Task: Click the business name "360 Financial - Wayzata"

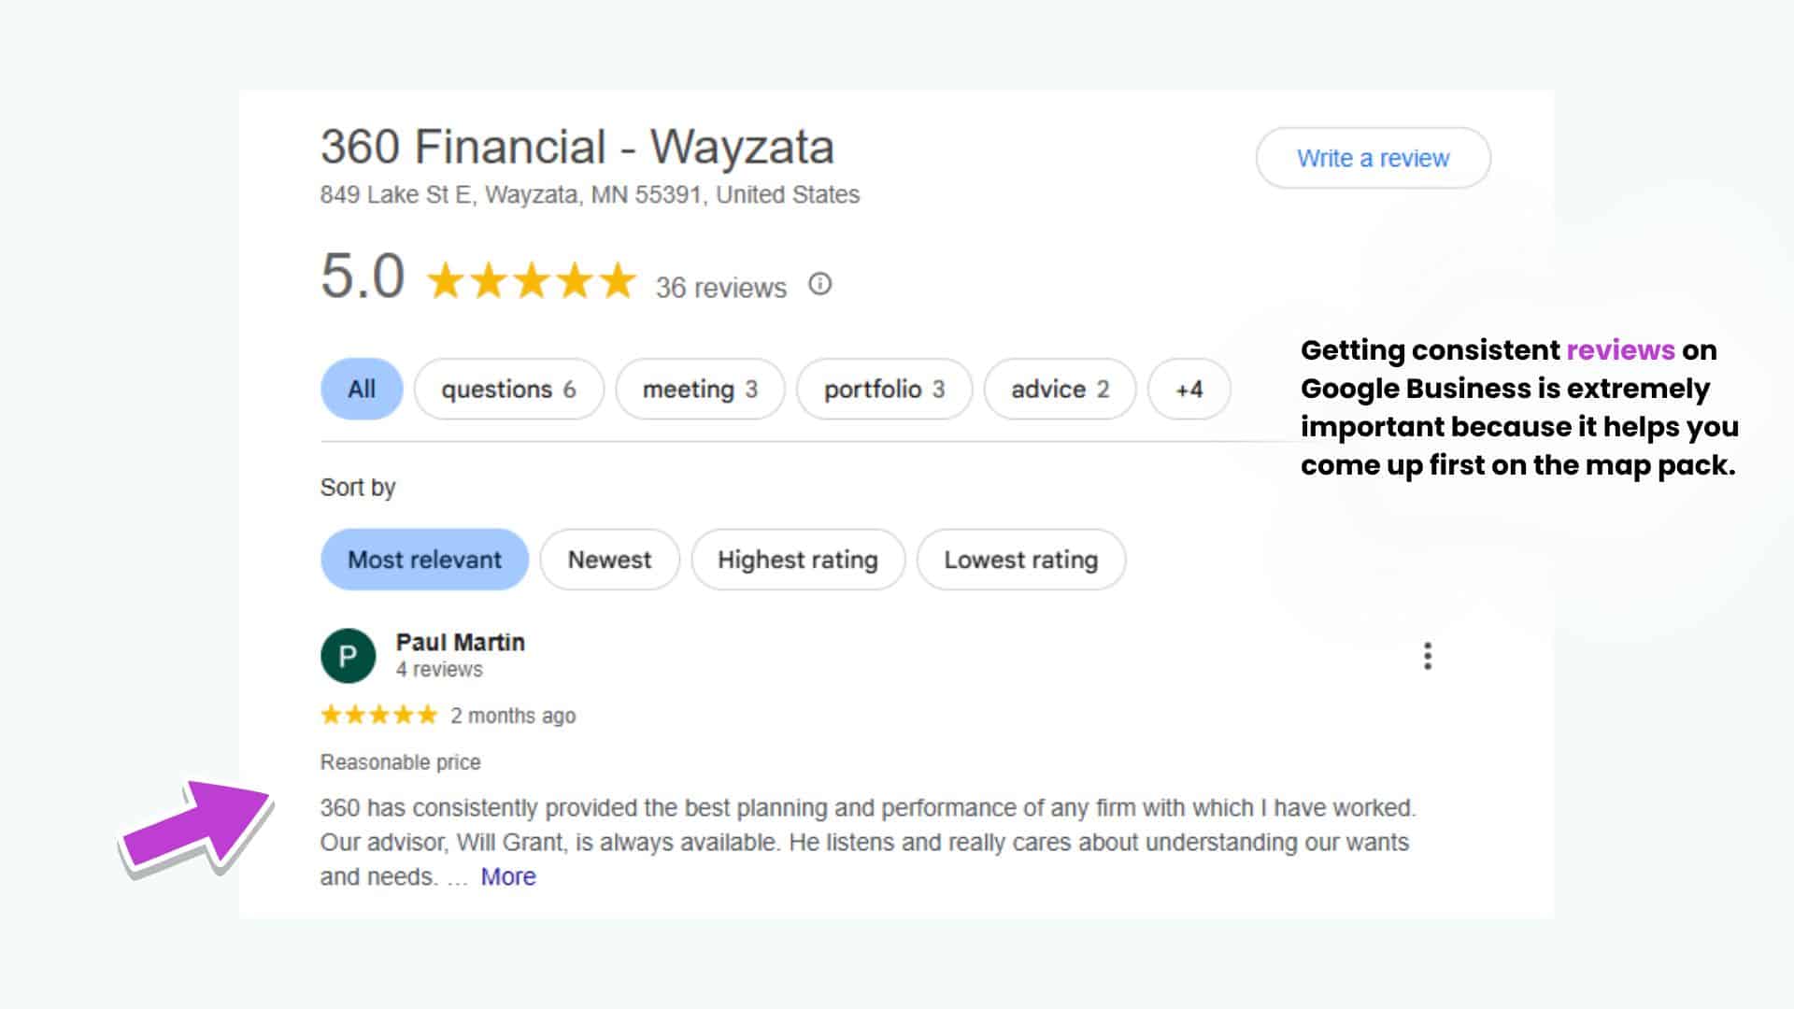Action: tap(577, 146)
